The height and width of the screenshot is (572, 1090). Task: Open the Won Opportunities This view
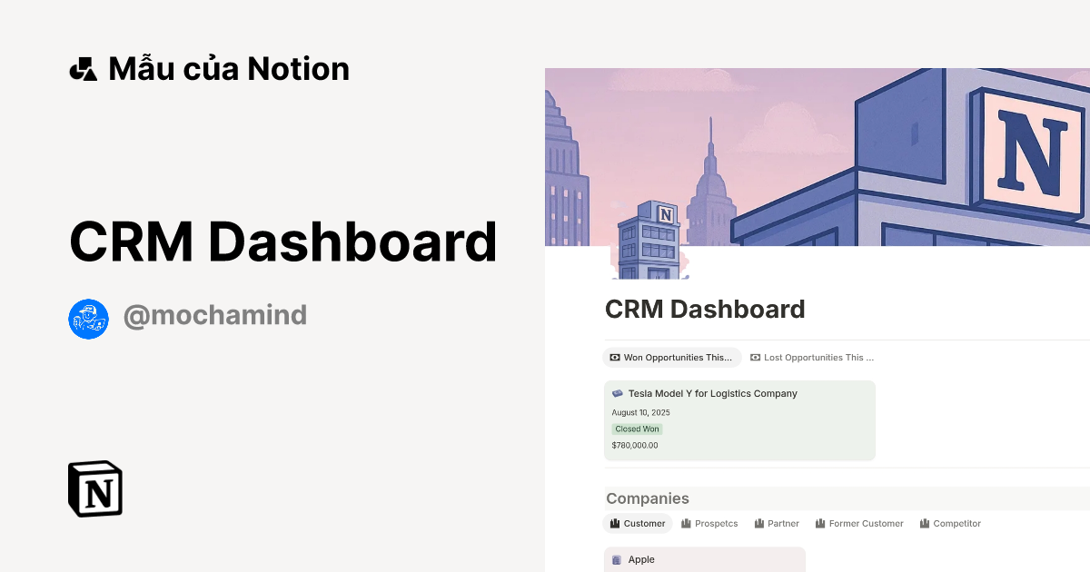pos(672,357)
